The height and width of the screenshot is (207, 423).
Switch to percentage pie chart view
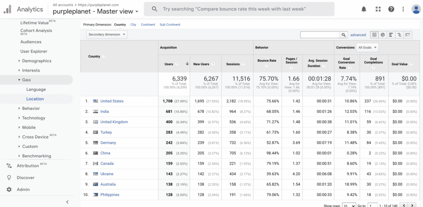383,35
